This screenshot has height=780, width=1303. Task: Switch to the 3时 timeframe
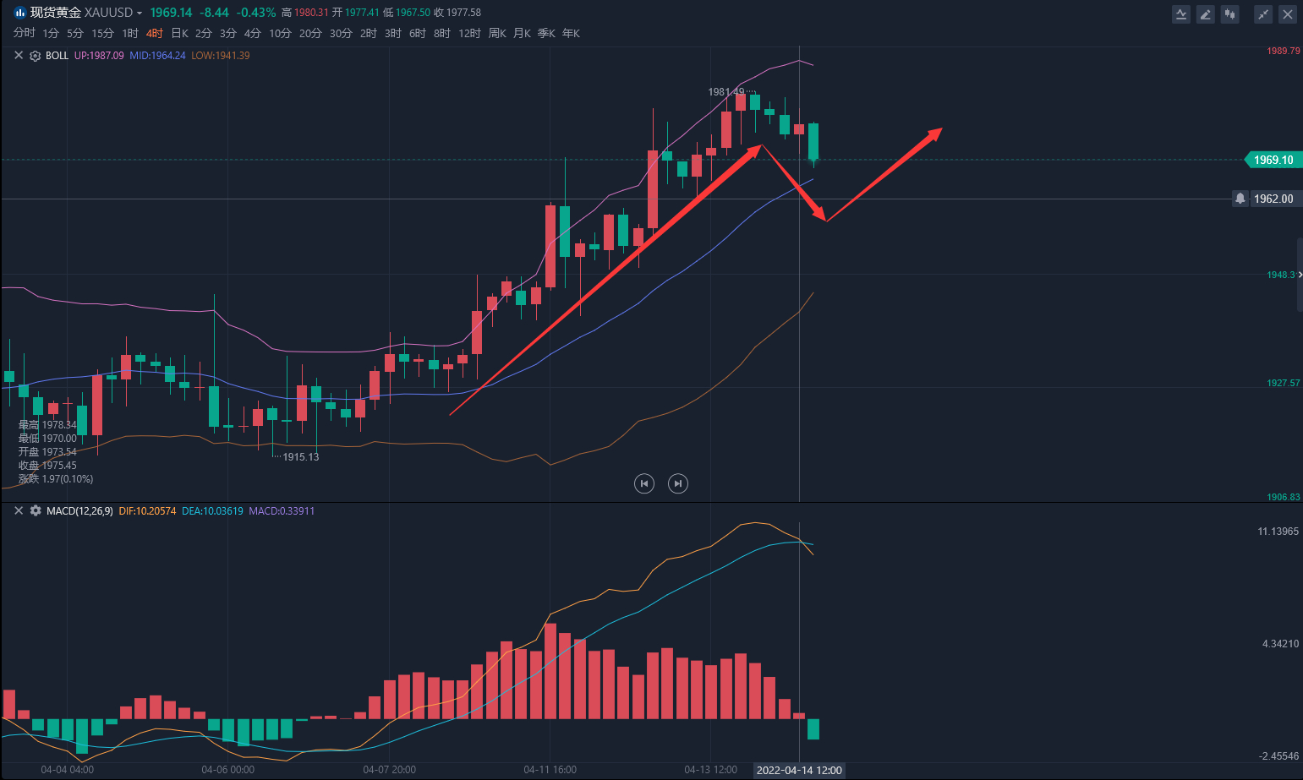point(393,33)
